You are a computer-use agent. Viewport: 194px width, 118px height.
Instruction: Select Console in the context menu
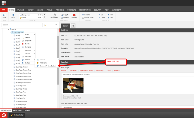pyautogui.click(x=28, y=57)
